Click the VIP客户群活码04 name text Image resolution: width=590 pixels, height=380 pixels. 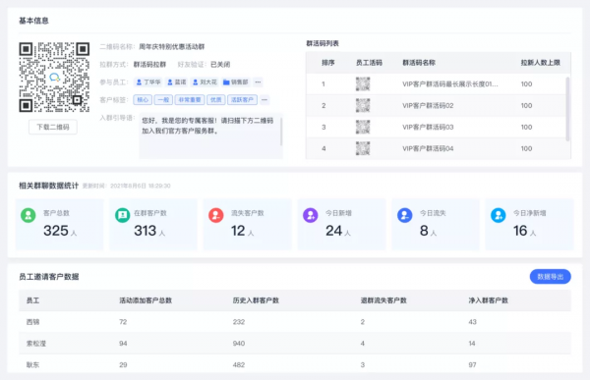pos(428,148)
